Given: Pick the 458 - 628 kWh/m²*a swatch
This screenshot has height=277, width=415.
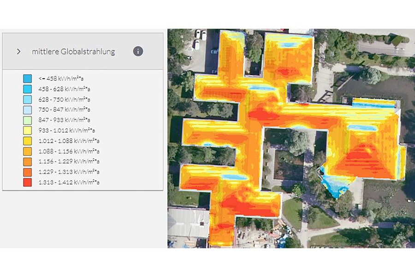Looking at the screenshot, I should (x=28, y=89).
